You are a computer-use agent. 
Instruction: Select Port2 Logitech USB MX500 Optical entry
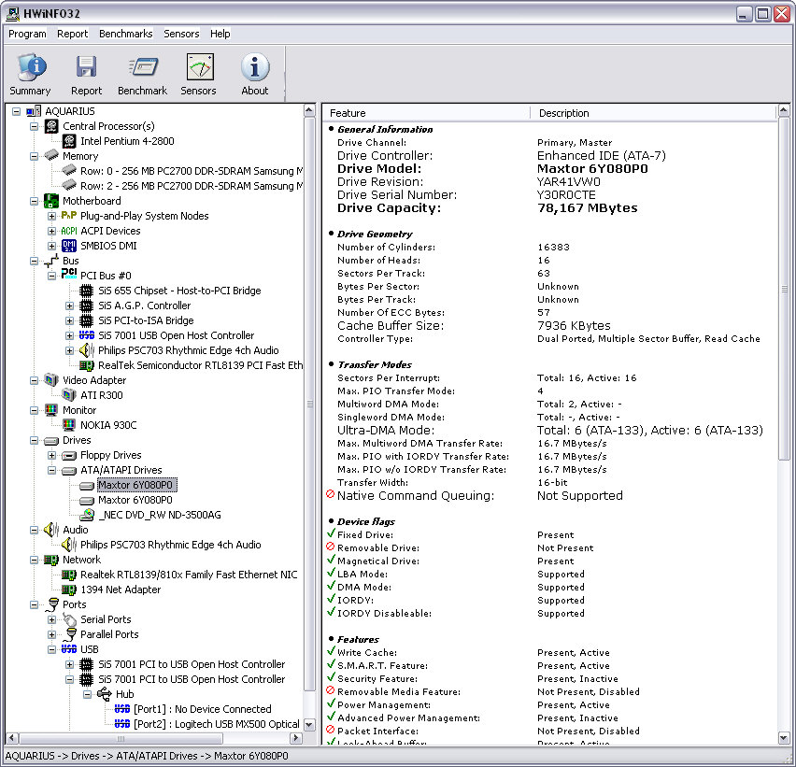point(217,724)
